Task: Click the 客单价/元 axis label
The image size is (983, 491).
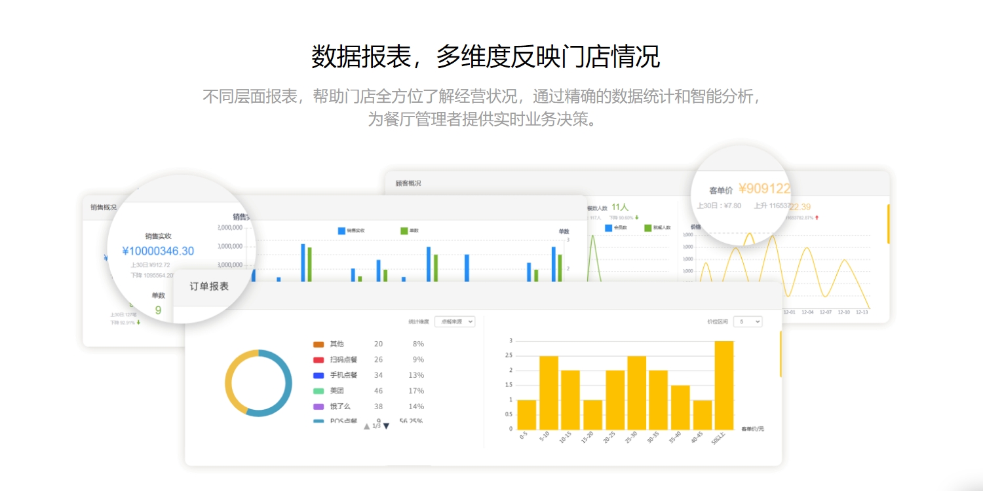Action: 753,429
